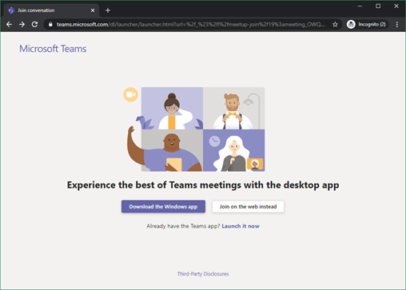Reload the page with refresh icon

click(x=34, y=25)
